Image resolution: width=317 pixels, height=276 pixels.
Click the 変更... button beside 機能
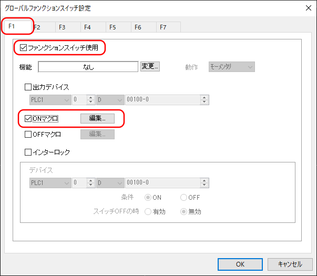coord(150,67)
